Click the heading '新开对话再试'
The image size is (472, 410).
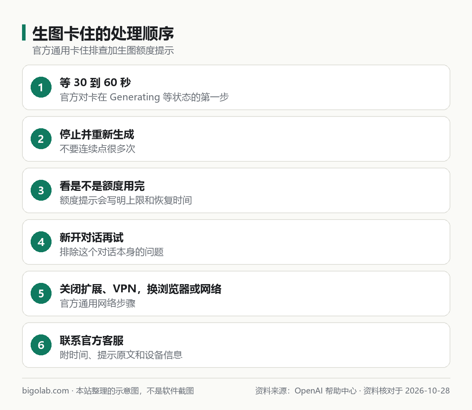point(92,238)
